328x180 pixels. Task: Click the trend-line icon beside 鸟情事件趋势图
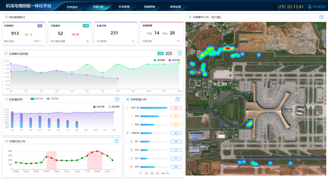pyautogui.click(x=6, y=53)
